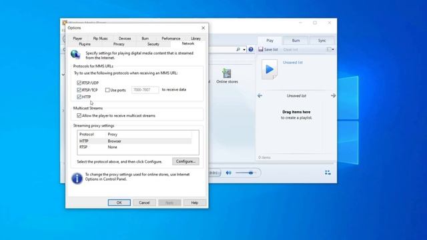Screen dimensions: 427x240
Task: Click the Cancel button in Options
Action: pyautogui.click(x=144, y=203)
